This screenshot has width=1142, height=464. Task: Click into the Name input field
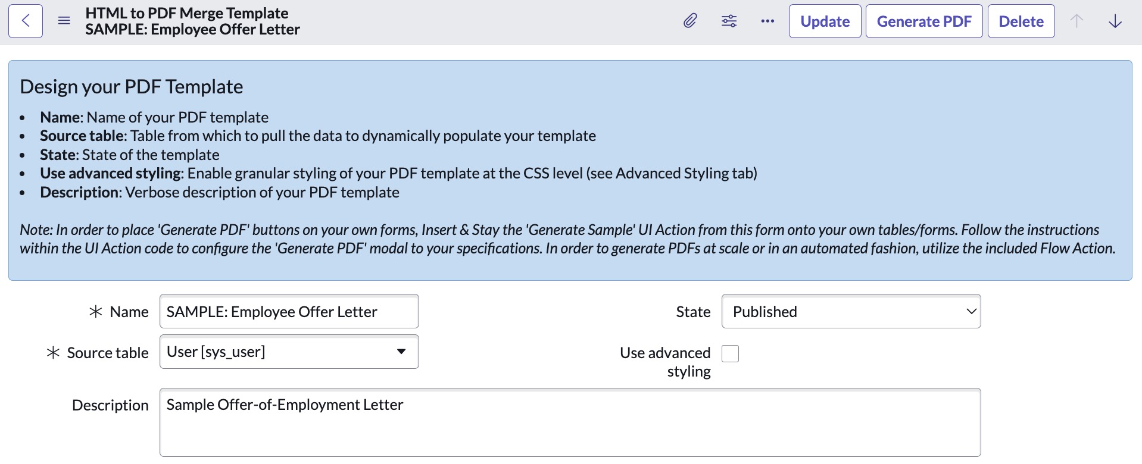(x=289, y=311)
